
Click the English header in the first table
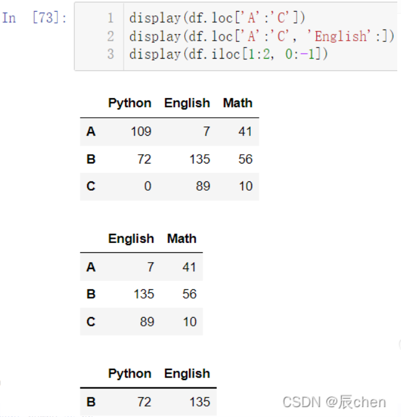click(x=187, y=103)
